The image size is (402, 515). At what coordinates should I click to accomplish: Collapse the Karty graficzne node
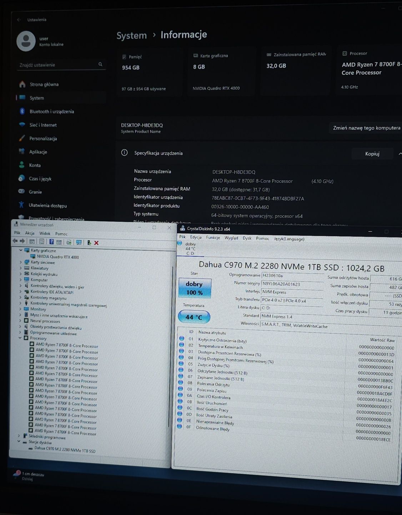[21, 250]
